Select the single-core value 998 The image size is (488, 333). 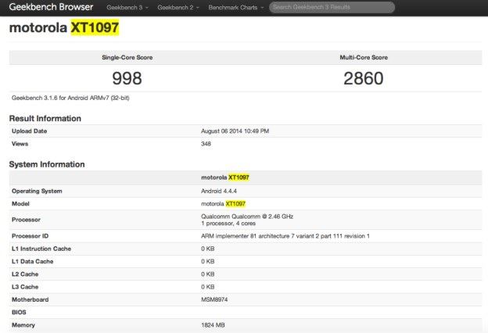coord(127,78)
